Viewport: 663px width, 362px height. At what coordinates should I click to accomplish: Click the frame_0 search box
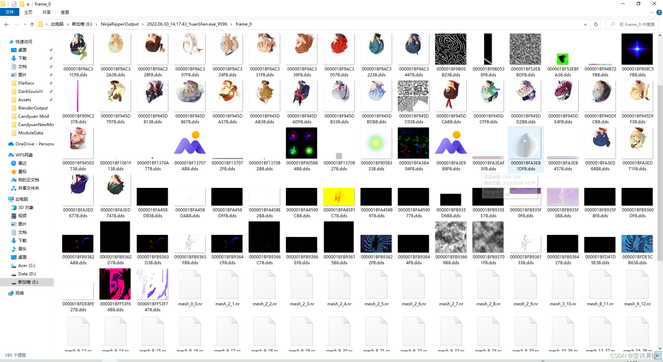(632, 24)
